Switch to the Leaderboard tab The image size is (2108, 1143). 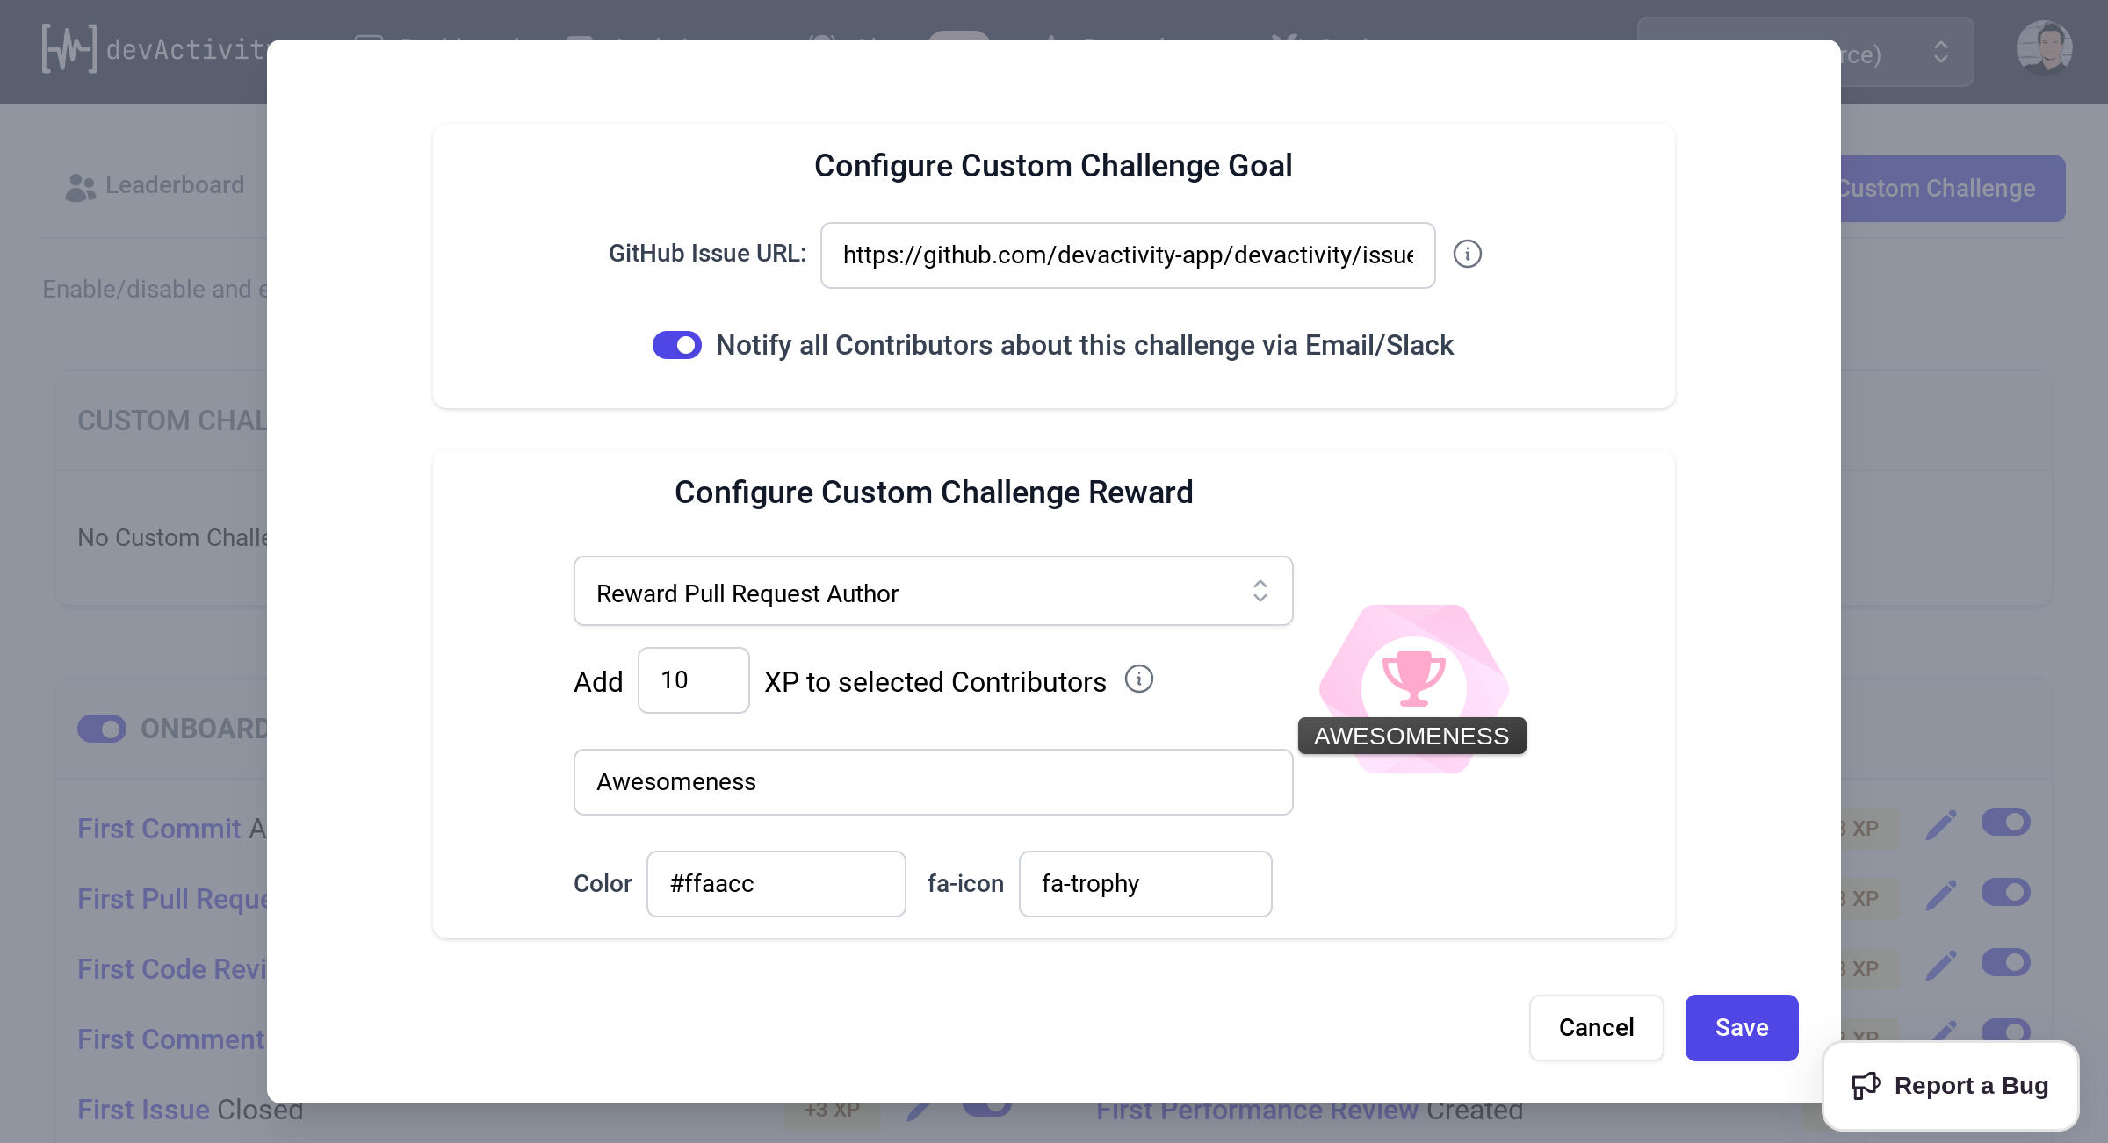(x=155, y=184)
